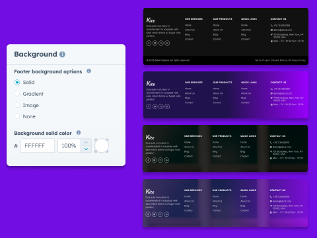The width and height of the screenshot is (317, 238).
Task: Click the Kite logo in the dark image footer
Action: pos(150,137)
